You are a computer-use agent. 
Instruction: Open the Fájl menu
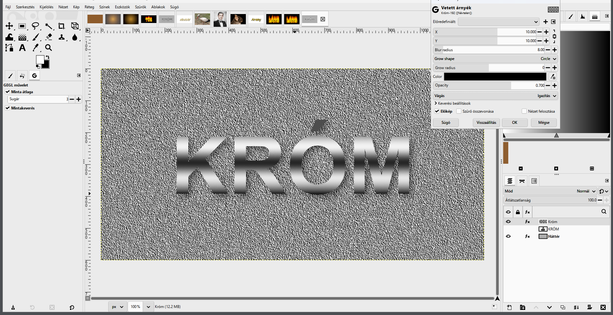(x=8, y=7)
